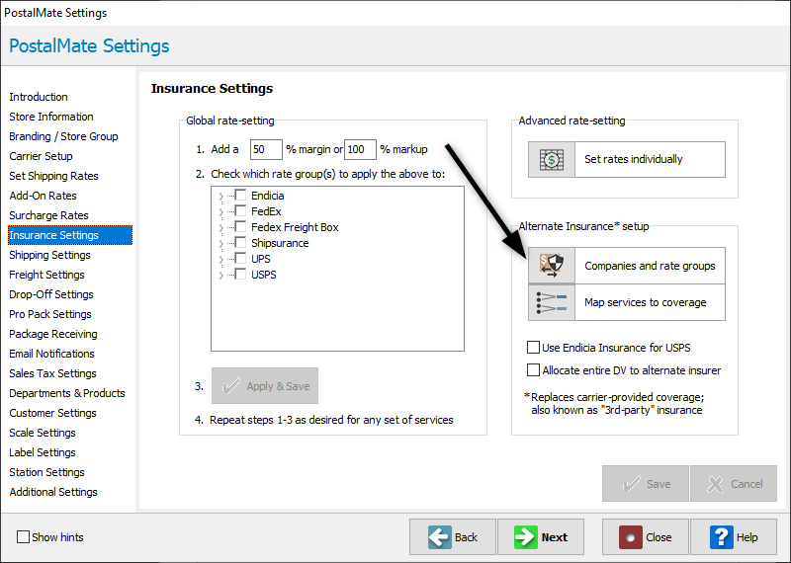This screenshot has width=791, height=563.
Task: Open Additional Settings page
Action: (53, 492)
